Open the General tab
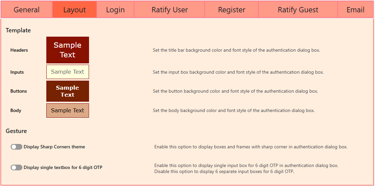The image size is (375, 186). pos(27,10)
